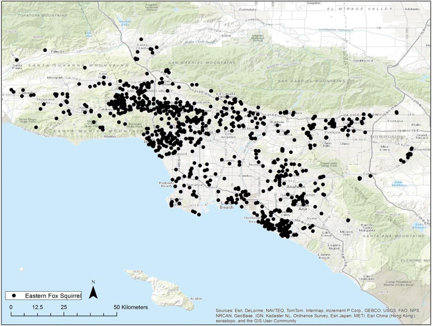This screenshot has height=326, width=432.
Task: Click the Mission Viejo label
Action: pyautogui.click(x=346, y=233)
